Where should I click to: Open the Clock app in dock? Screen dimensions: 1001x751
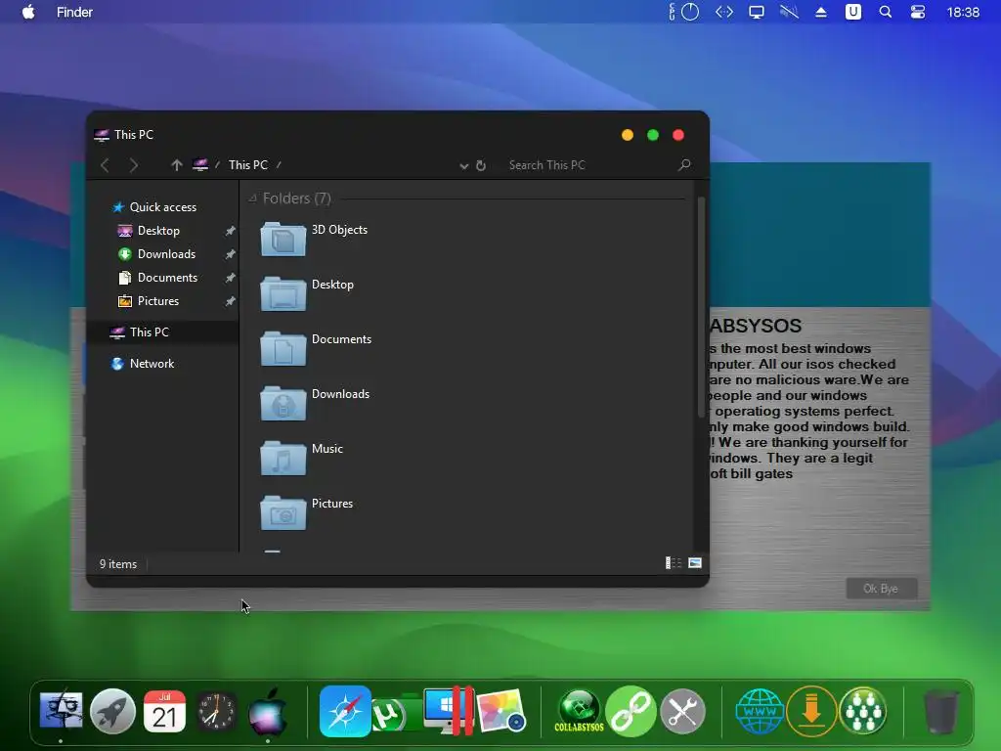click(x=216, y=711)
